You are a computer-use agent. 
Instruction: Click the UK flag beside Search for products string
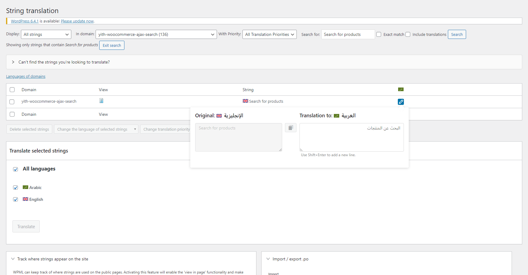[245, 101]
